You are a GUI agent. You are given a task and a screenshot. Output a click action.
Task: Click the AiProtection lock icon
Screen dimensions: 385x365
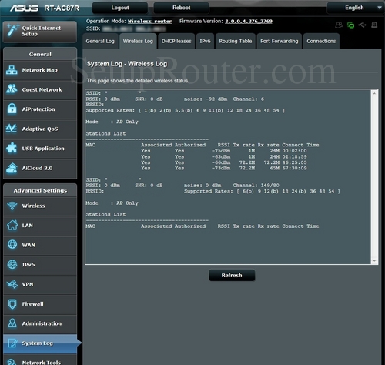(x=12, y=109)
